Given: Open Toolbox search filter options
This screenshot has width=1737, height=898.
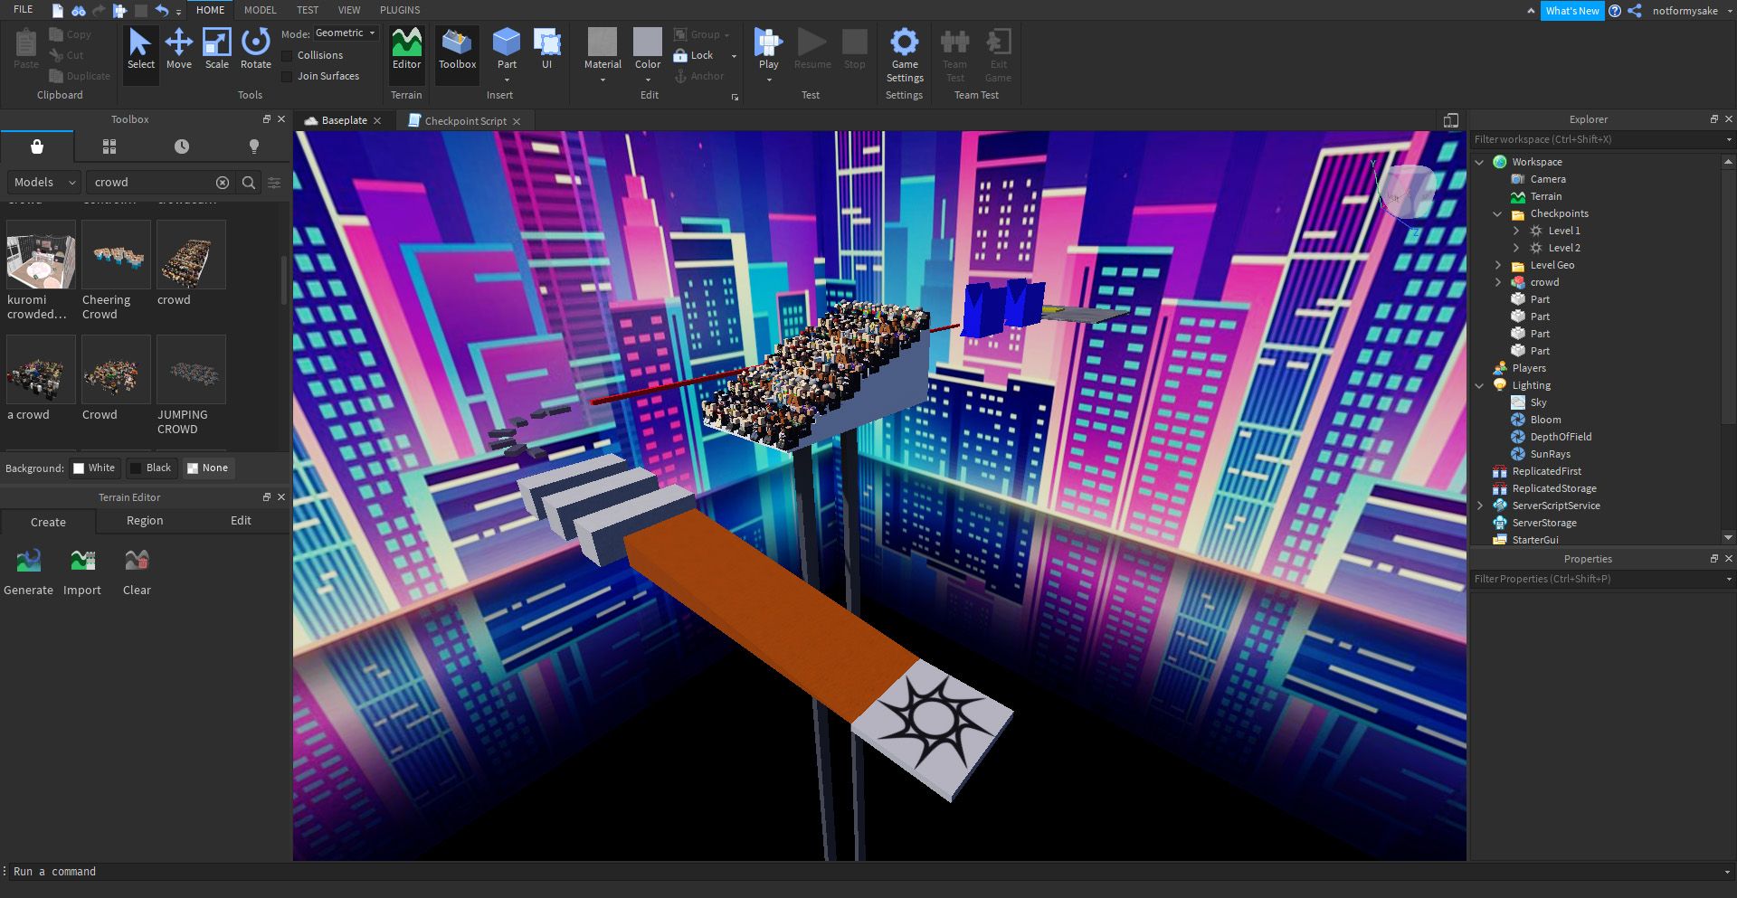Looking at the screenshot, I should [274, 183].
